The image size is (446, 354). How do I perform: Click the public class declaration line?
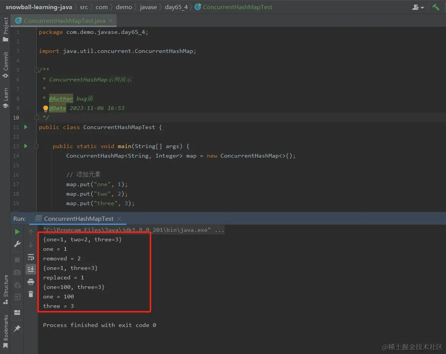(x=100, y=127)
